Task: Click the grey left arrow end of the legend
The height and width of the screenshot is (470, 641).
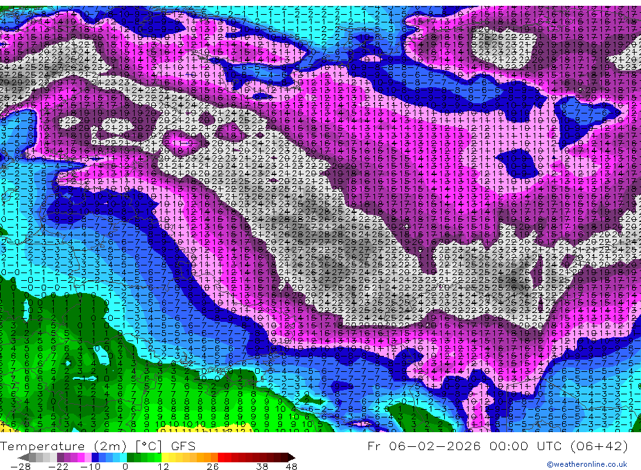Action: click(x=23, y=458)
